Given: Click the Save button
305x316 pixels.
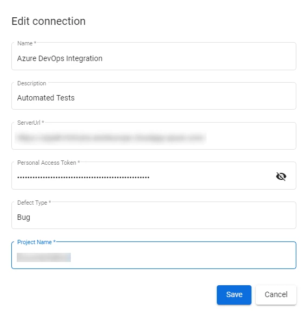Looking at the screenshot, I should click(x=234, y=294).
